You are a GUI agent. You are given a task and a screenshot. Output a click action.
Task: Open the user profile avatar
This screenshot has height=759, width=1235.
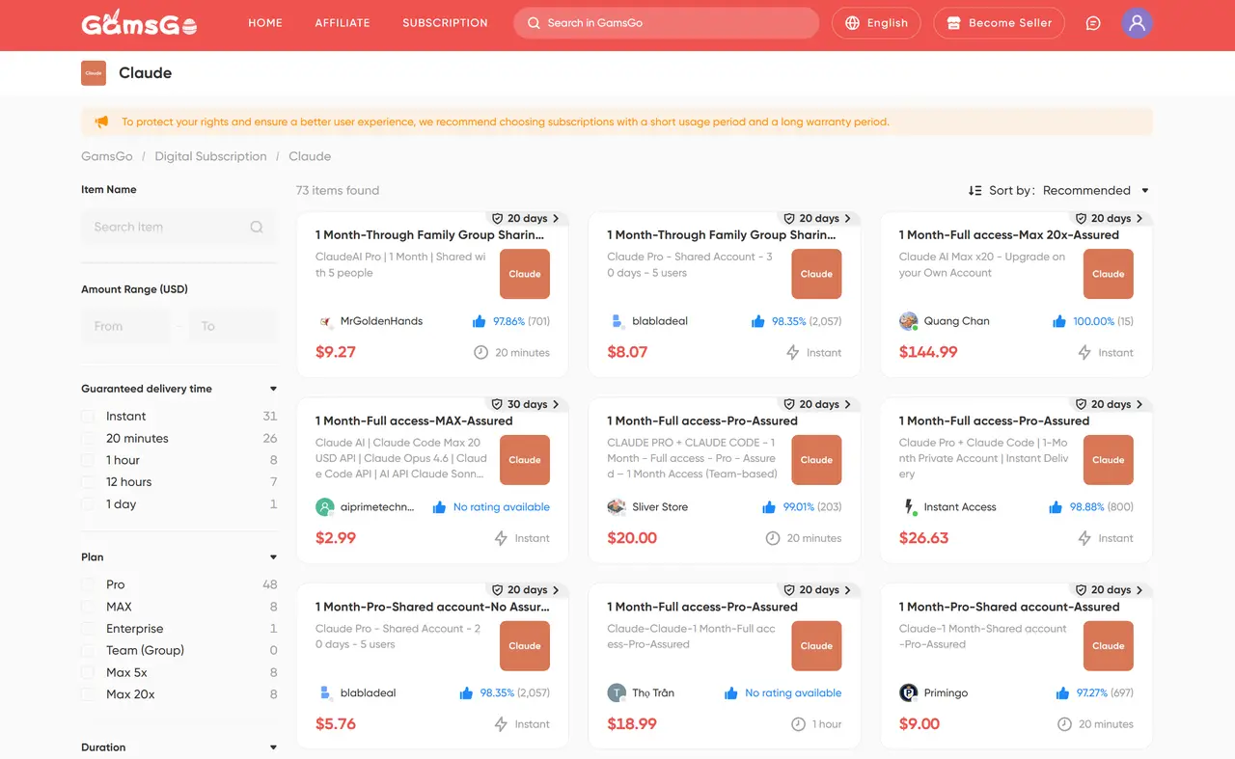tap(1137, 23)
